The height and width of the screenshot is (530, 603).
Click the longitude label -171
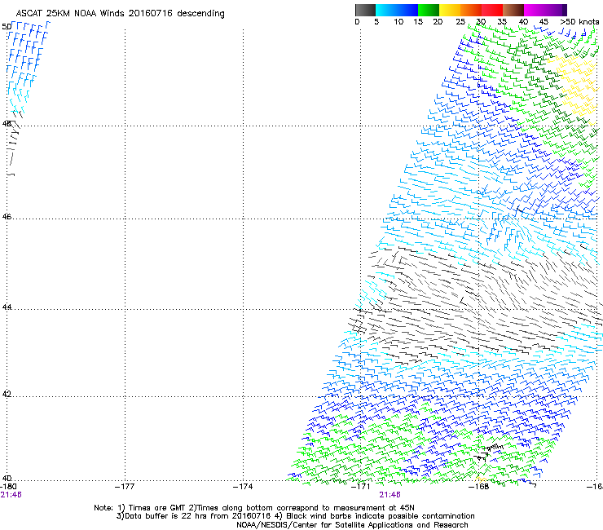click(361, 487)
